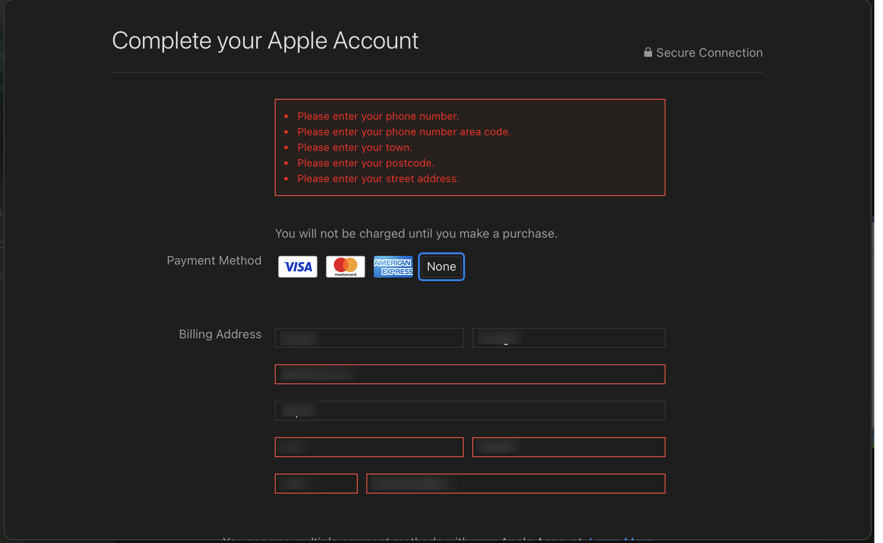Image resolution: width=883 pixels, height=543 pixels.
Task: Click the Secure Connection text label
Action: click(x=710, y=52)
